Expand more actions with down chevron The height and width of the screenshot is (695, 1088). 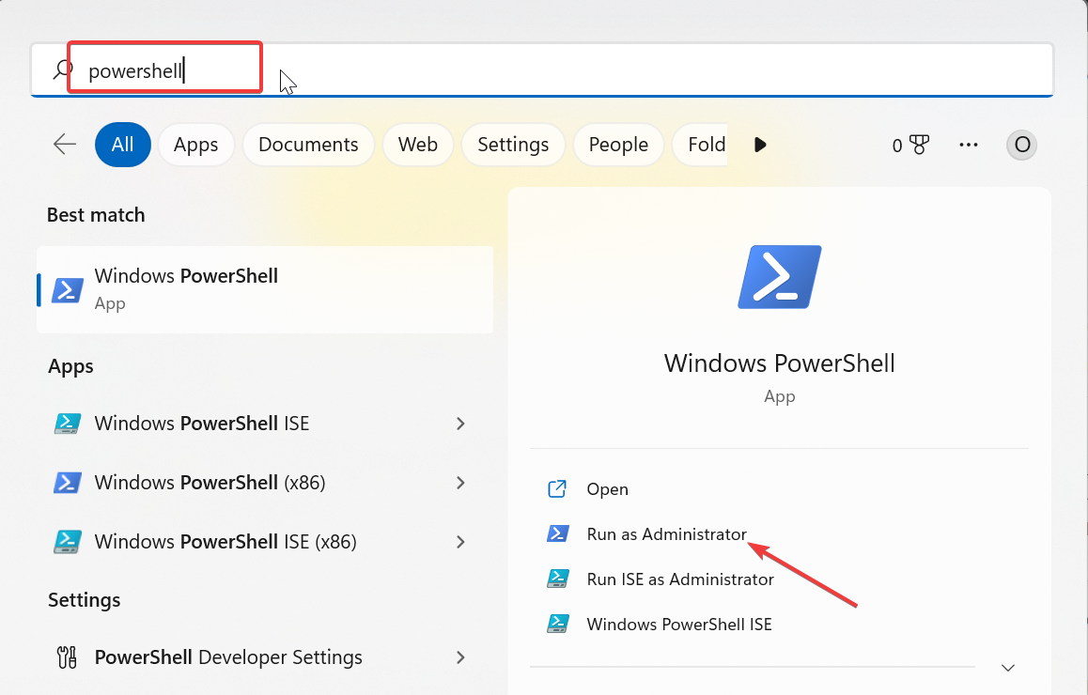coord(1008,668)
